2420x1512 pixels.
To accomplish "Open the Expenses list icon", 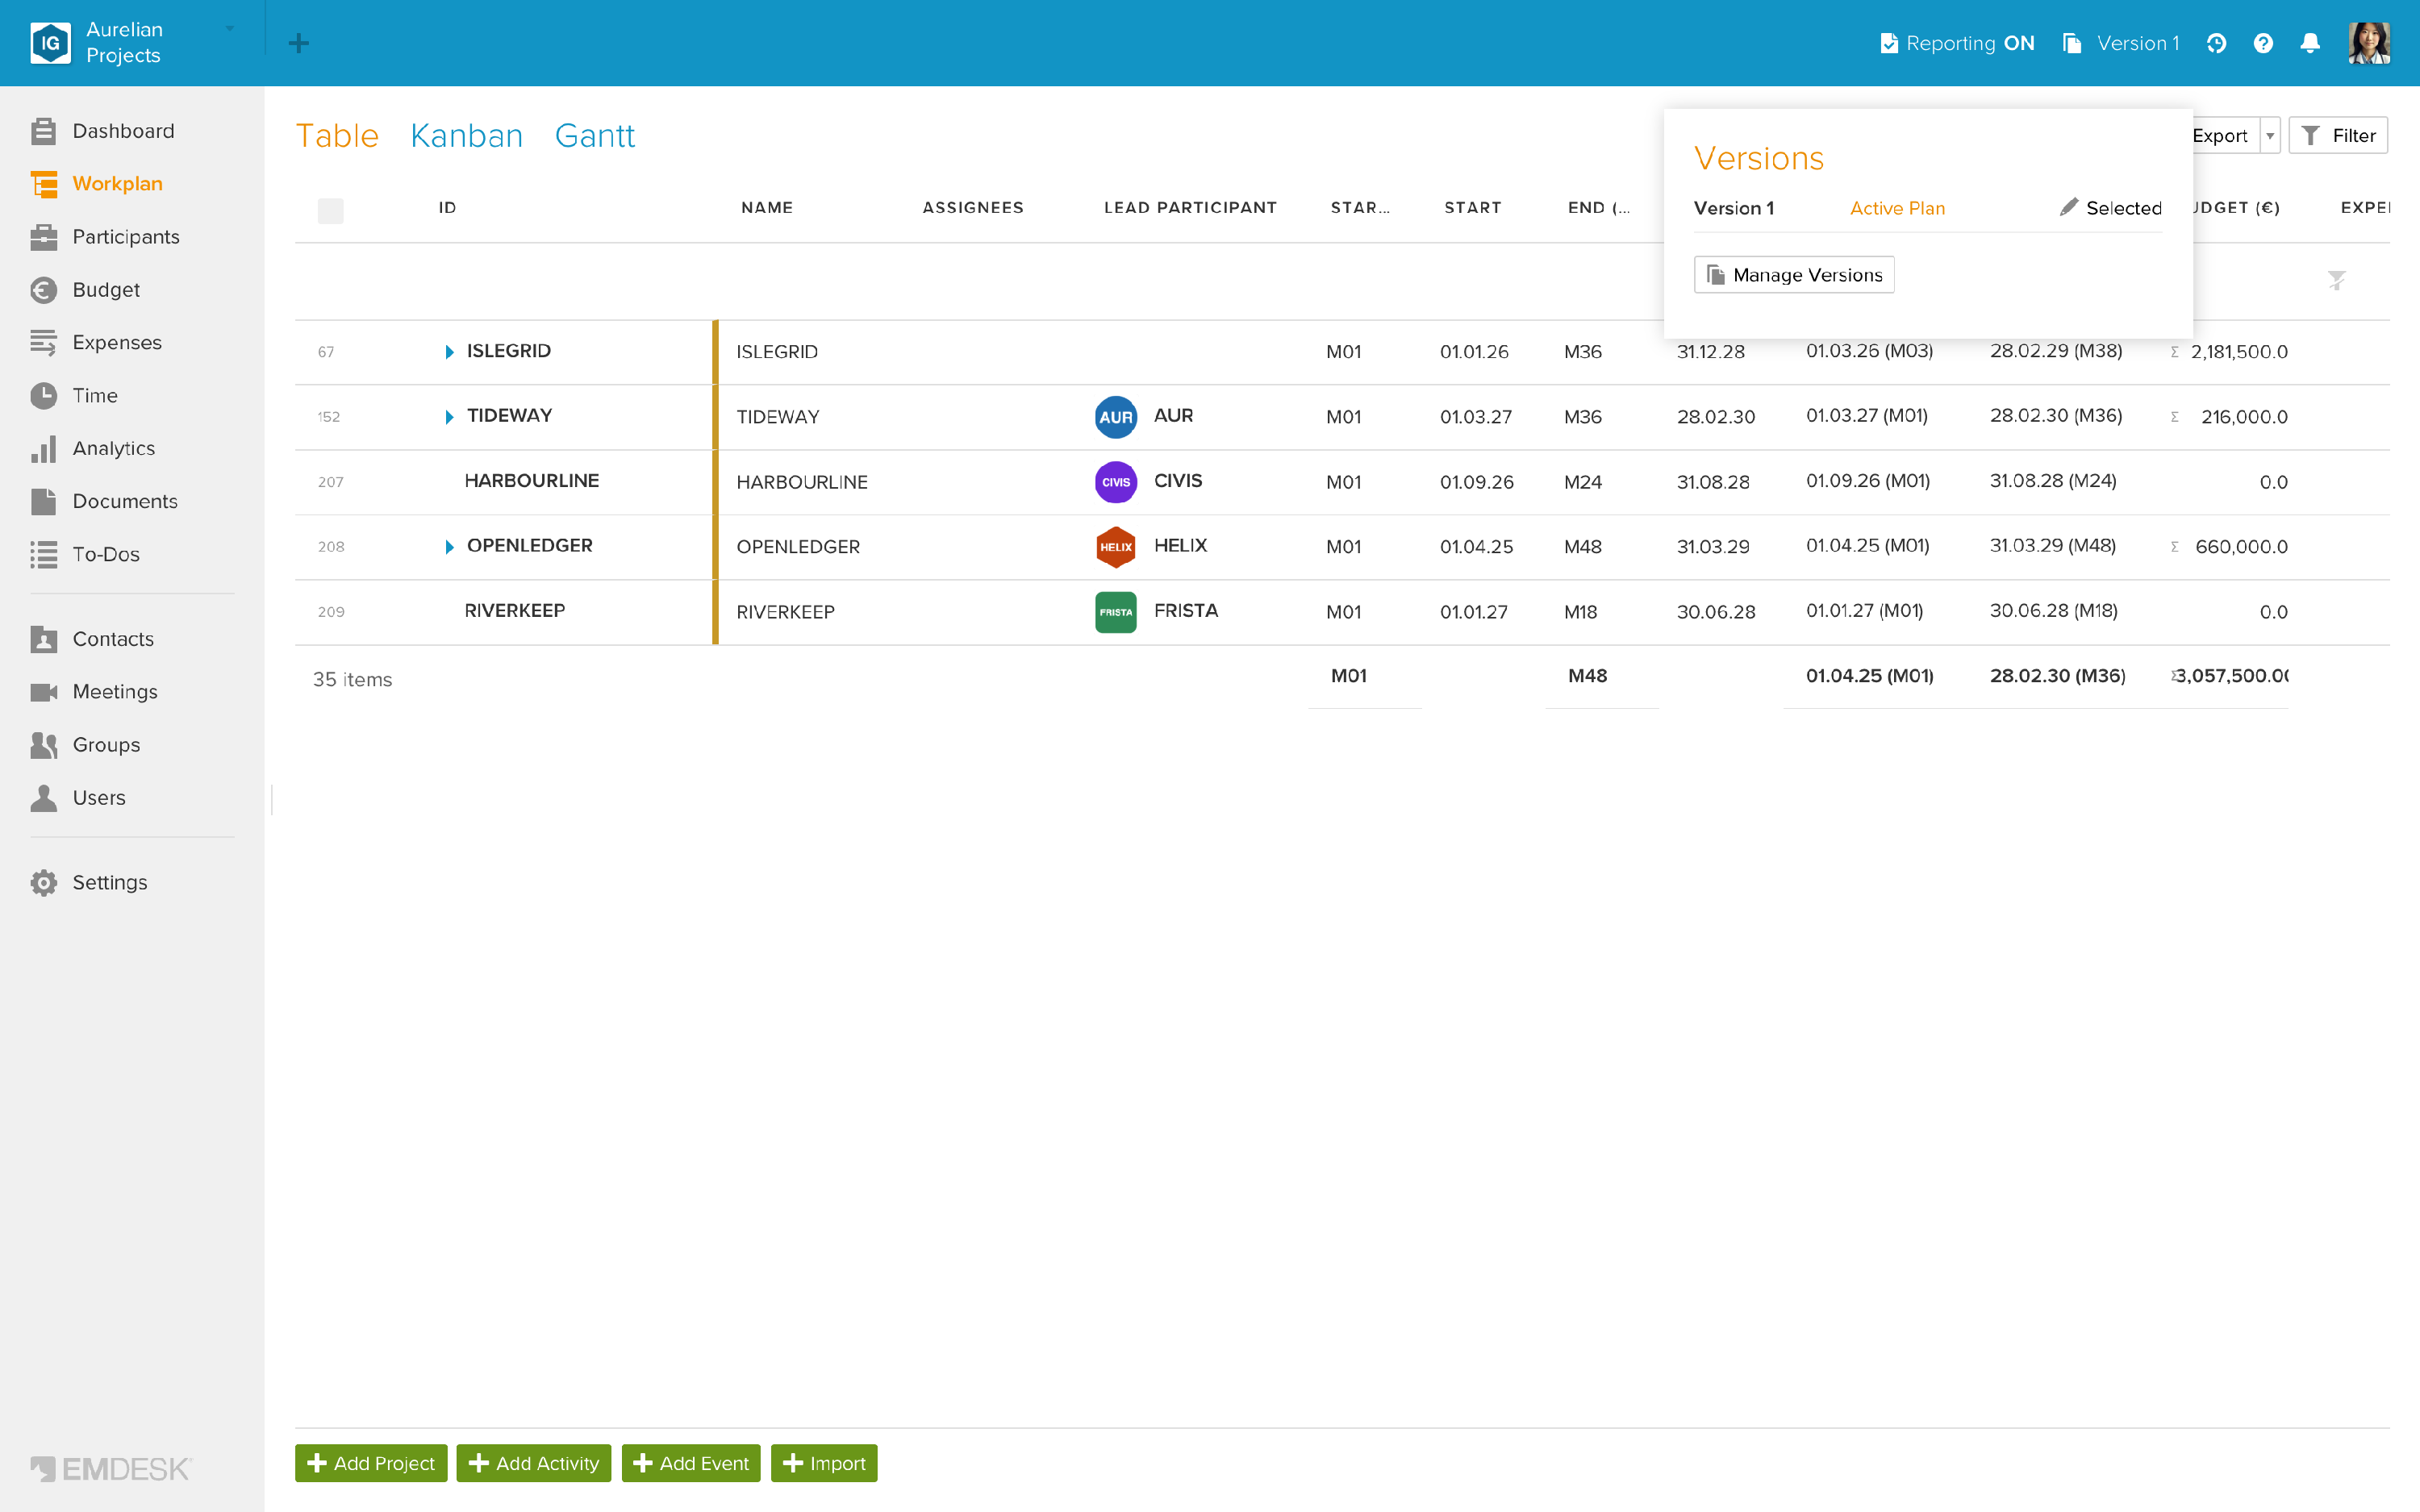I will point(43,343).
